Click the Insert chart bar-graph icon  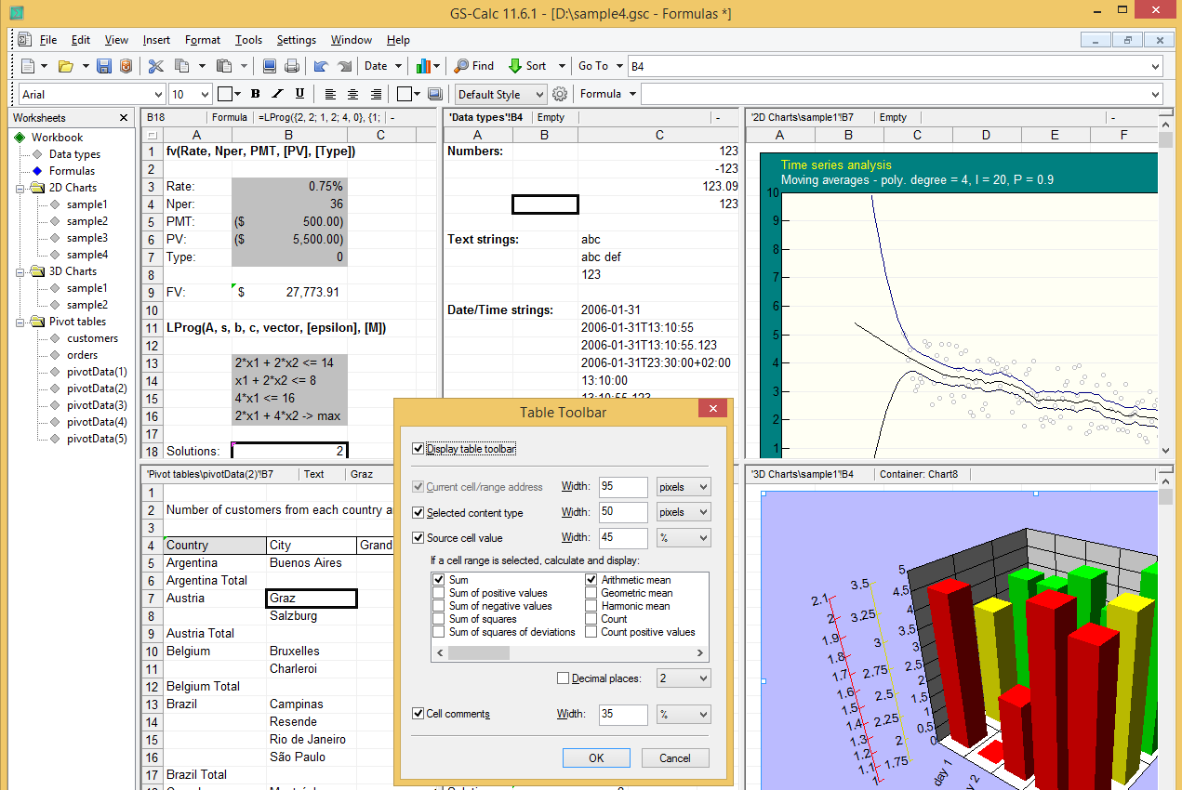(424, 66)
